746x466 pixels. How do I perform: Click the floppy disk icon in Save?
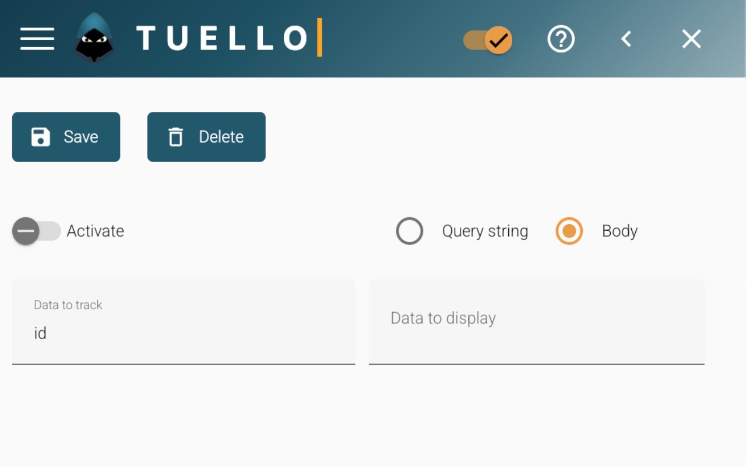tap(41, 137)
